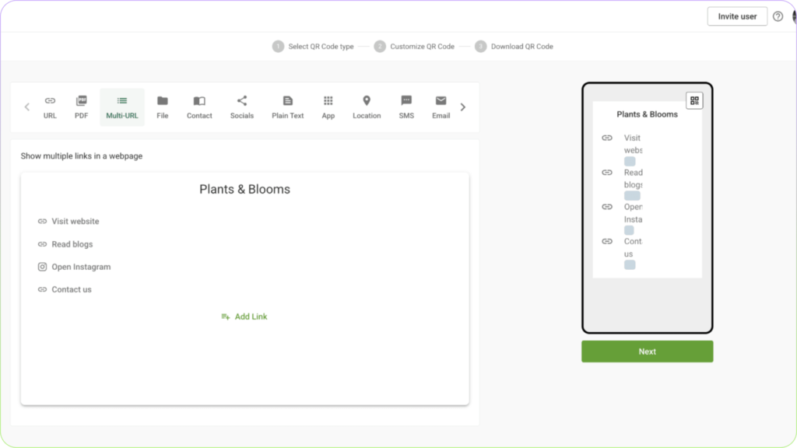Open the help question mark icon
Viewport: 797px width, 448px height.
(778, 16)
